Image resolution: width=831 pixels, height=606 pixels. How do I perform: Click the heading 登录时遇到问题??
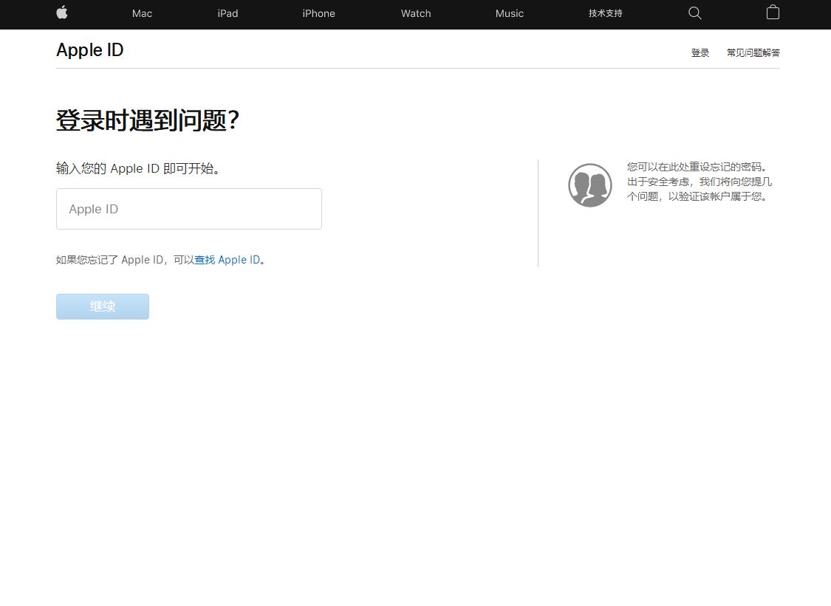coord(148,121)
